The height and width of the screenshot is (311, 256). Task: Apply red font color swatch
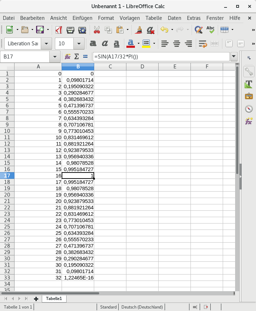131,44
